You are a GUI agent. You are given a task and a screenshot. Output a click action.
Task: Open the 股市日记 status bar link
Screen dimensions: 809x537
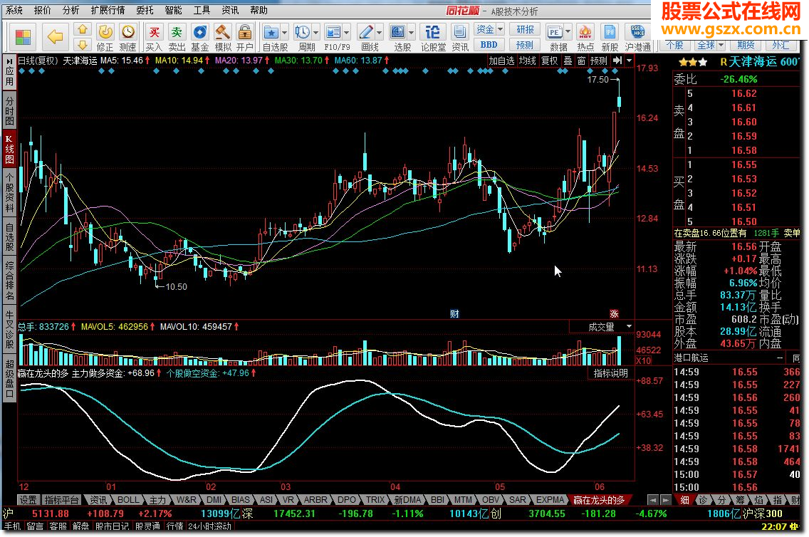point(112,526)
